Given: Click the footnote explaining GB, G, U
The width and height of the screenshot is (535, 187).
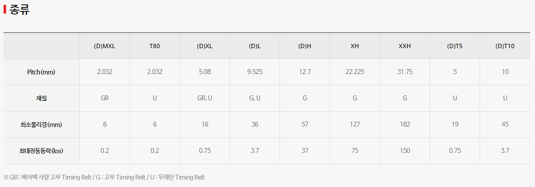Looking at the screenshot, I should [104, 177].
